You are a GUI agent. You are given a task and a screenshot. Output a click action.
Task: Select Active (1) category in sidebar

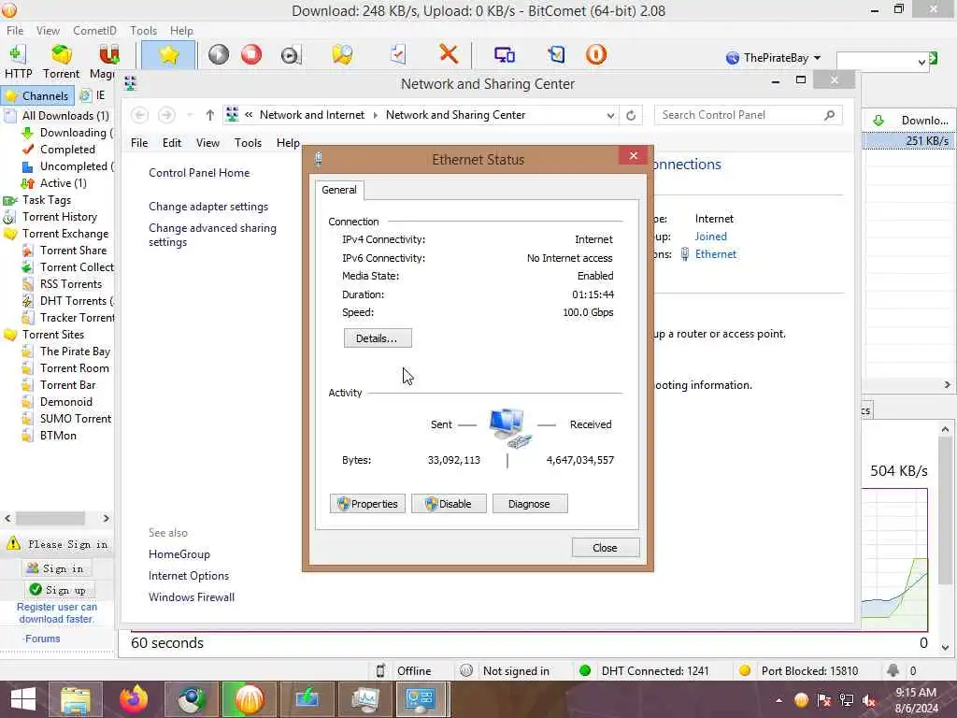pyautogui.click(x=63, y=183)
